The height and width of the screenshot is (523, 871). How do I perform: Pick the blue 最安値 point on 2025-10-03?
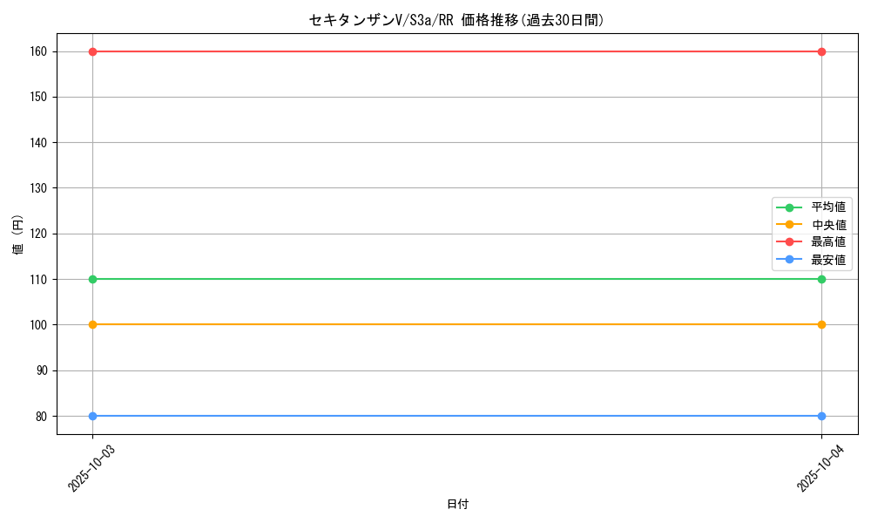click(92, 416)
